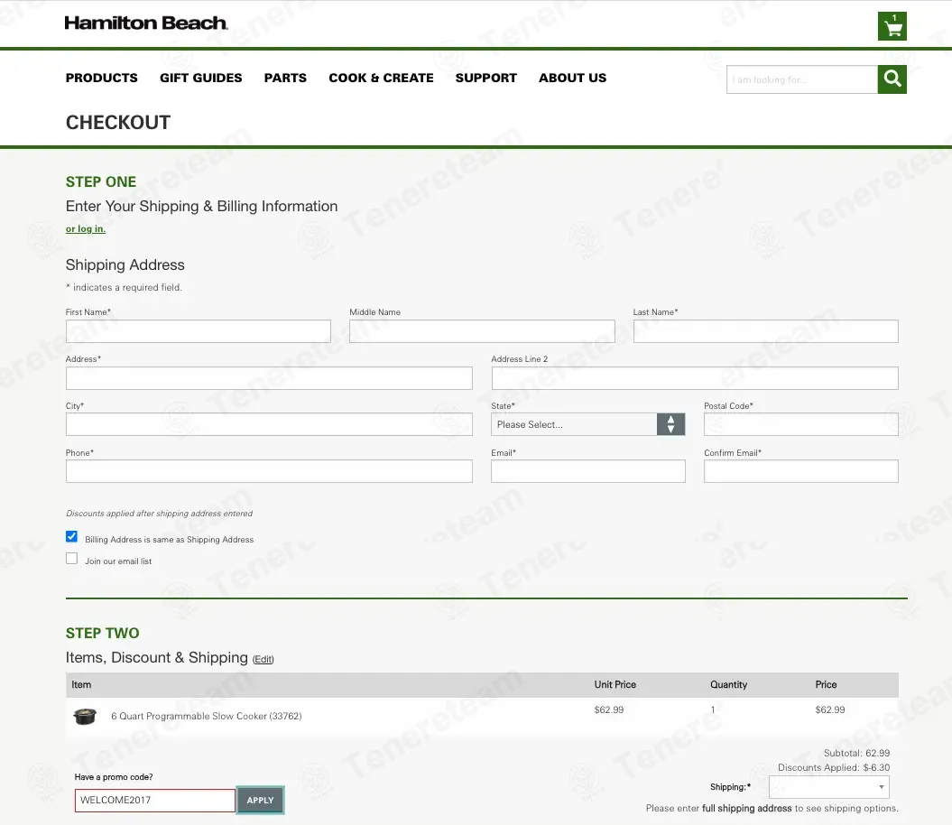Screen dimensions: 952x825
Task: Click the APPLY promo code button
Action: [x=260, y=800]
